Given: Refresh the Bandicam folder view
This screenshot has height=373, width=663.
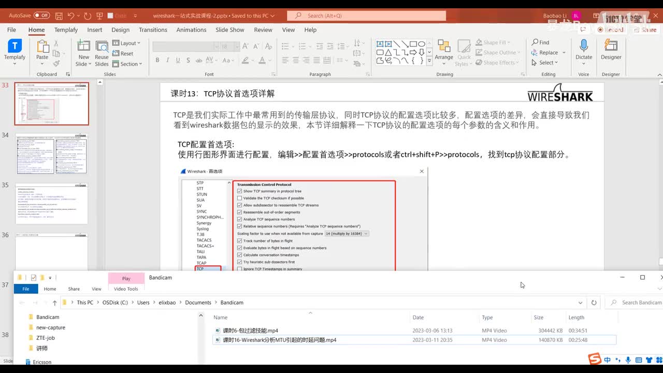Looking at the screenshot, I should (594, 303).
